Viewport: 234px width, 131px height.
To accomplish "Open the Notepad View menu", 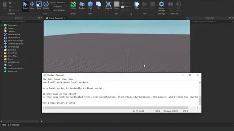I will (64, 79).
